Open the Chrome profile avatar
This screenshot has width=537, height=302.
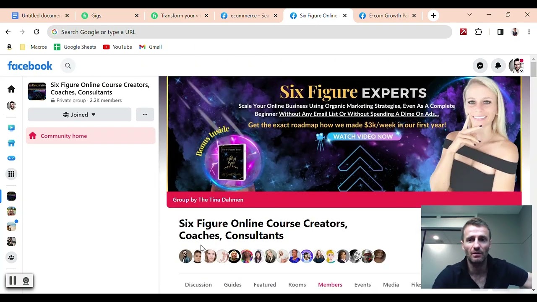[515, 32]
